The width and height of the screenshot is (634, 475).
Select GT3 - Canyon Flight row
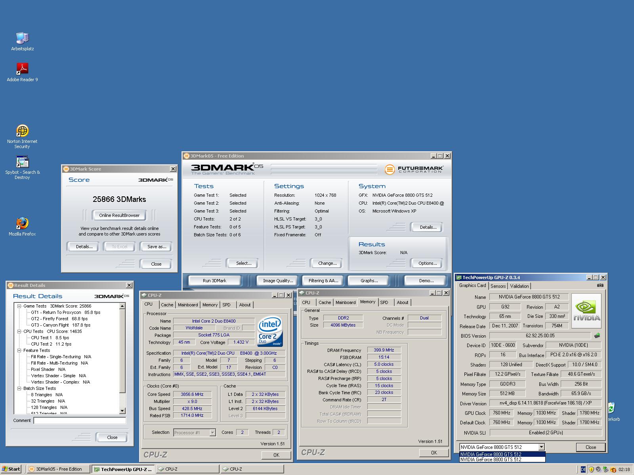61,325
